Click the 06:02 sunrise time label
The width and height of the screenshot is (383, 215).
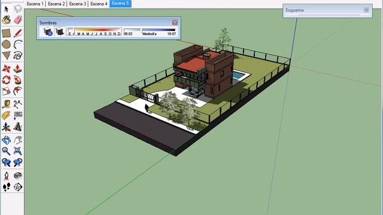click(128, 34)
